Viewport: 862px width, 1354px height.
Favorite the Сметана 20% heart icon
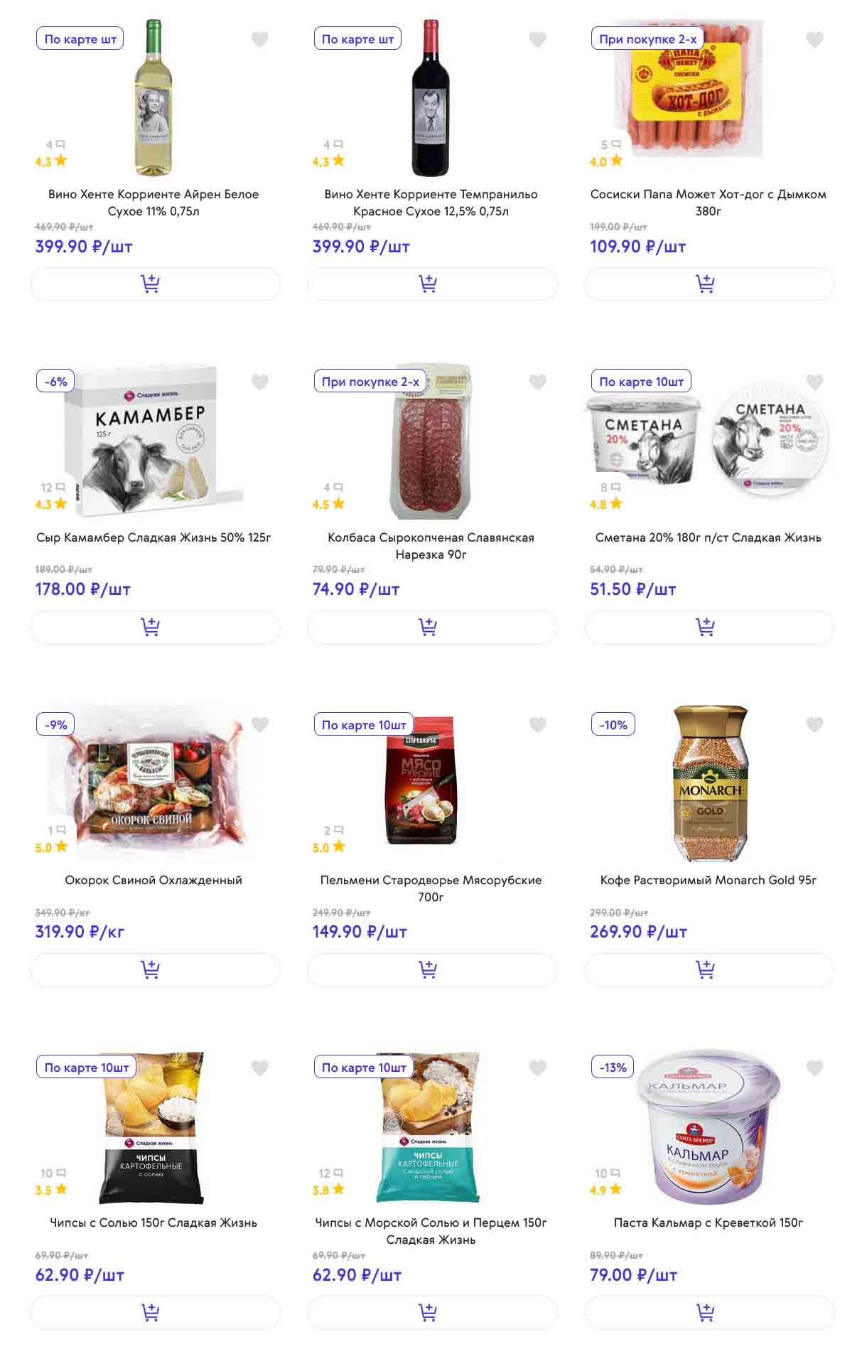coord(815,382)
